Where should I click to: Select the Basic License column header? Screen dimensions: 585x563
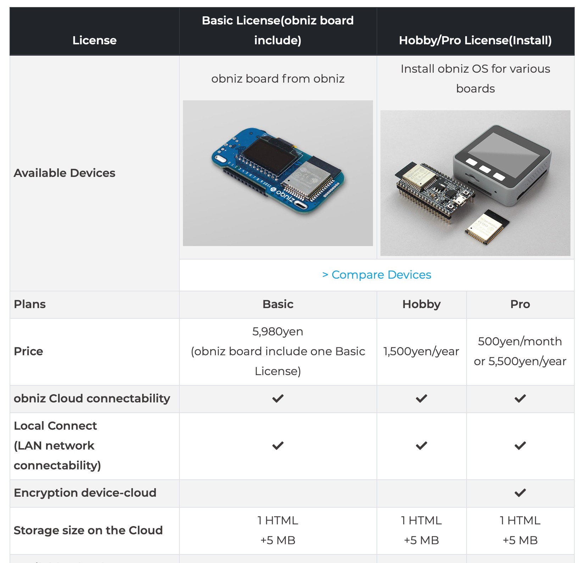tap(278, 30)
